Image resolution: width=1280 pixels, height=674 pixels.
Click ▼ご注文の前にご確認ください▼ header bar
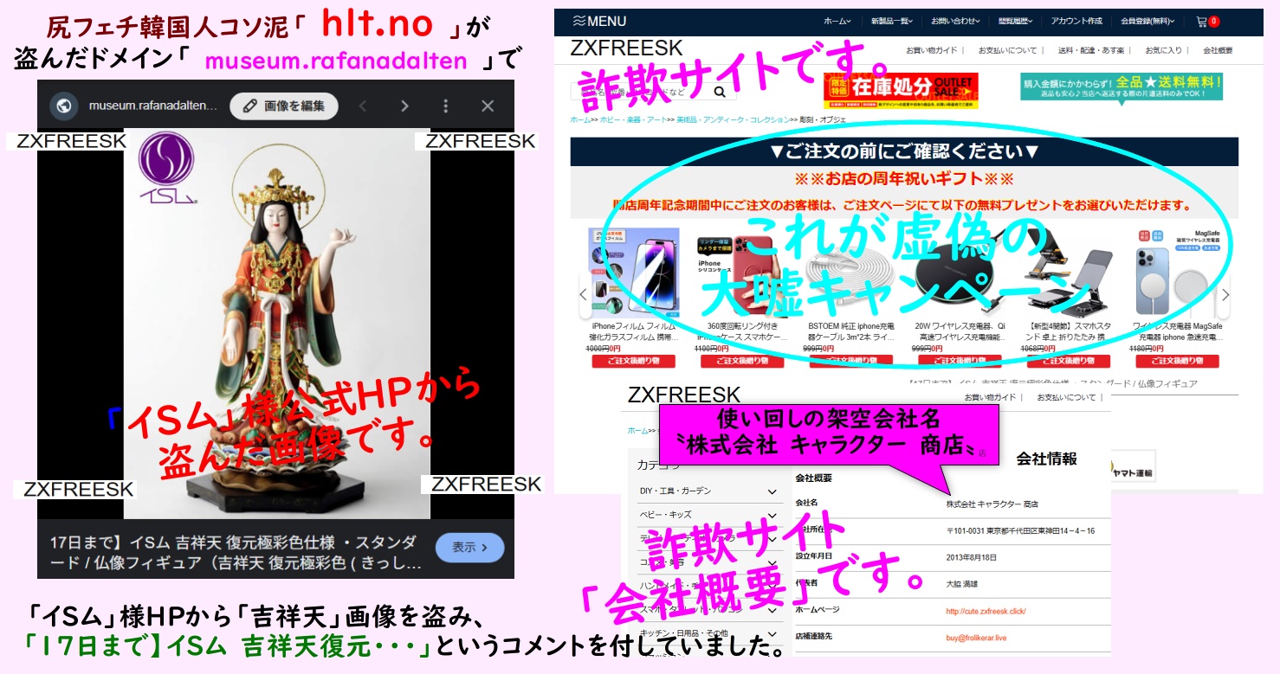tap(904, 151)
